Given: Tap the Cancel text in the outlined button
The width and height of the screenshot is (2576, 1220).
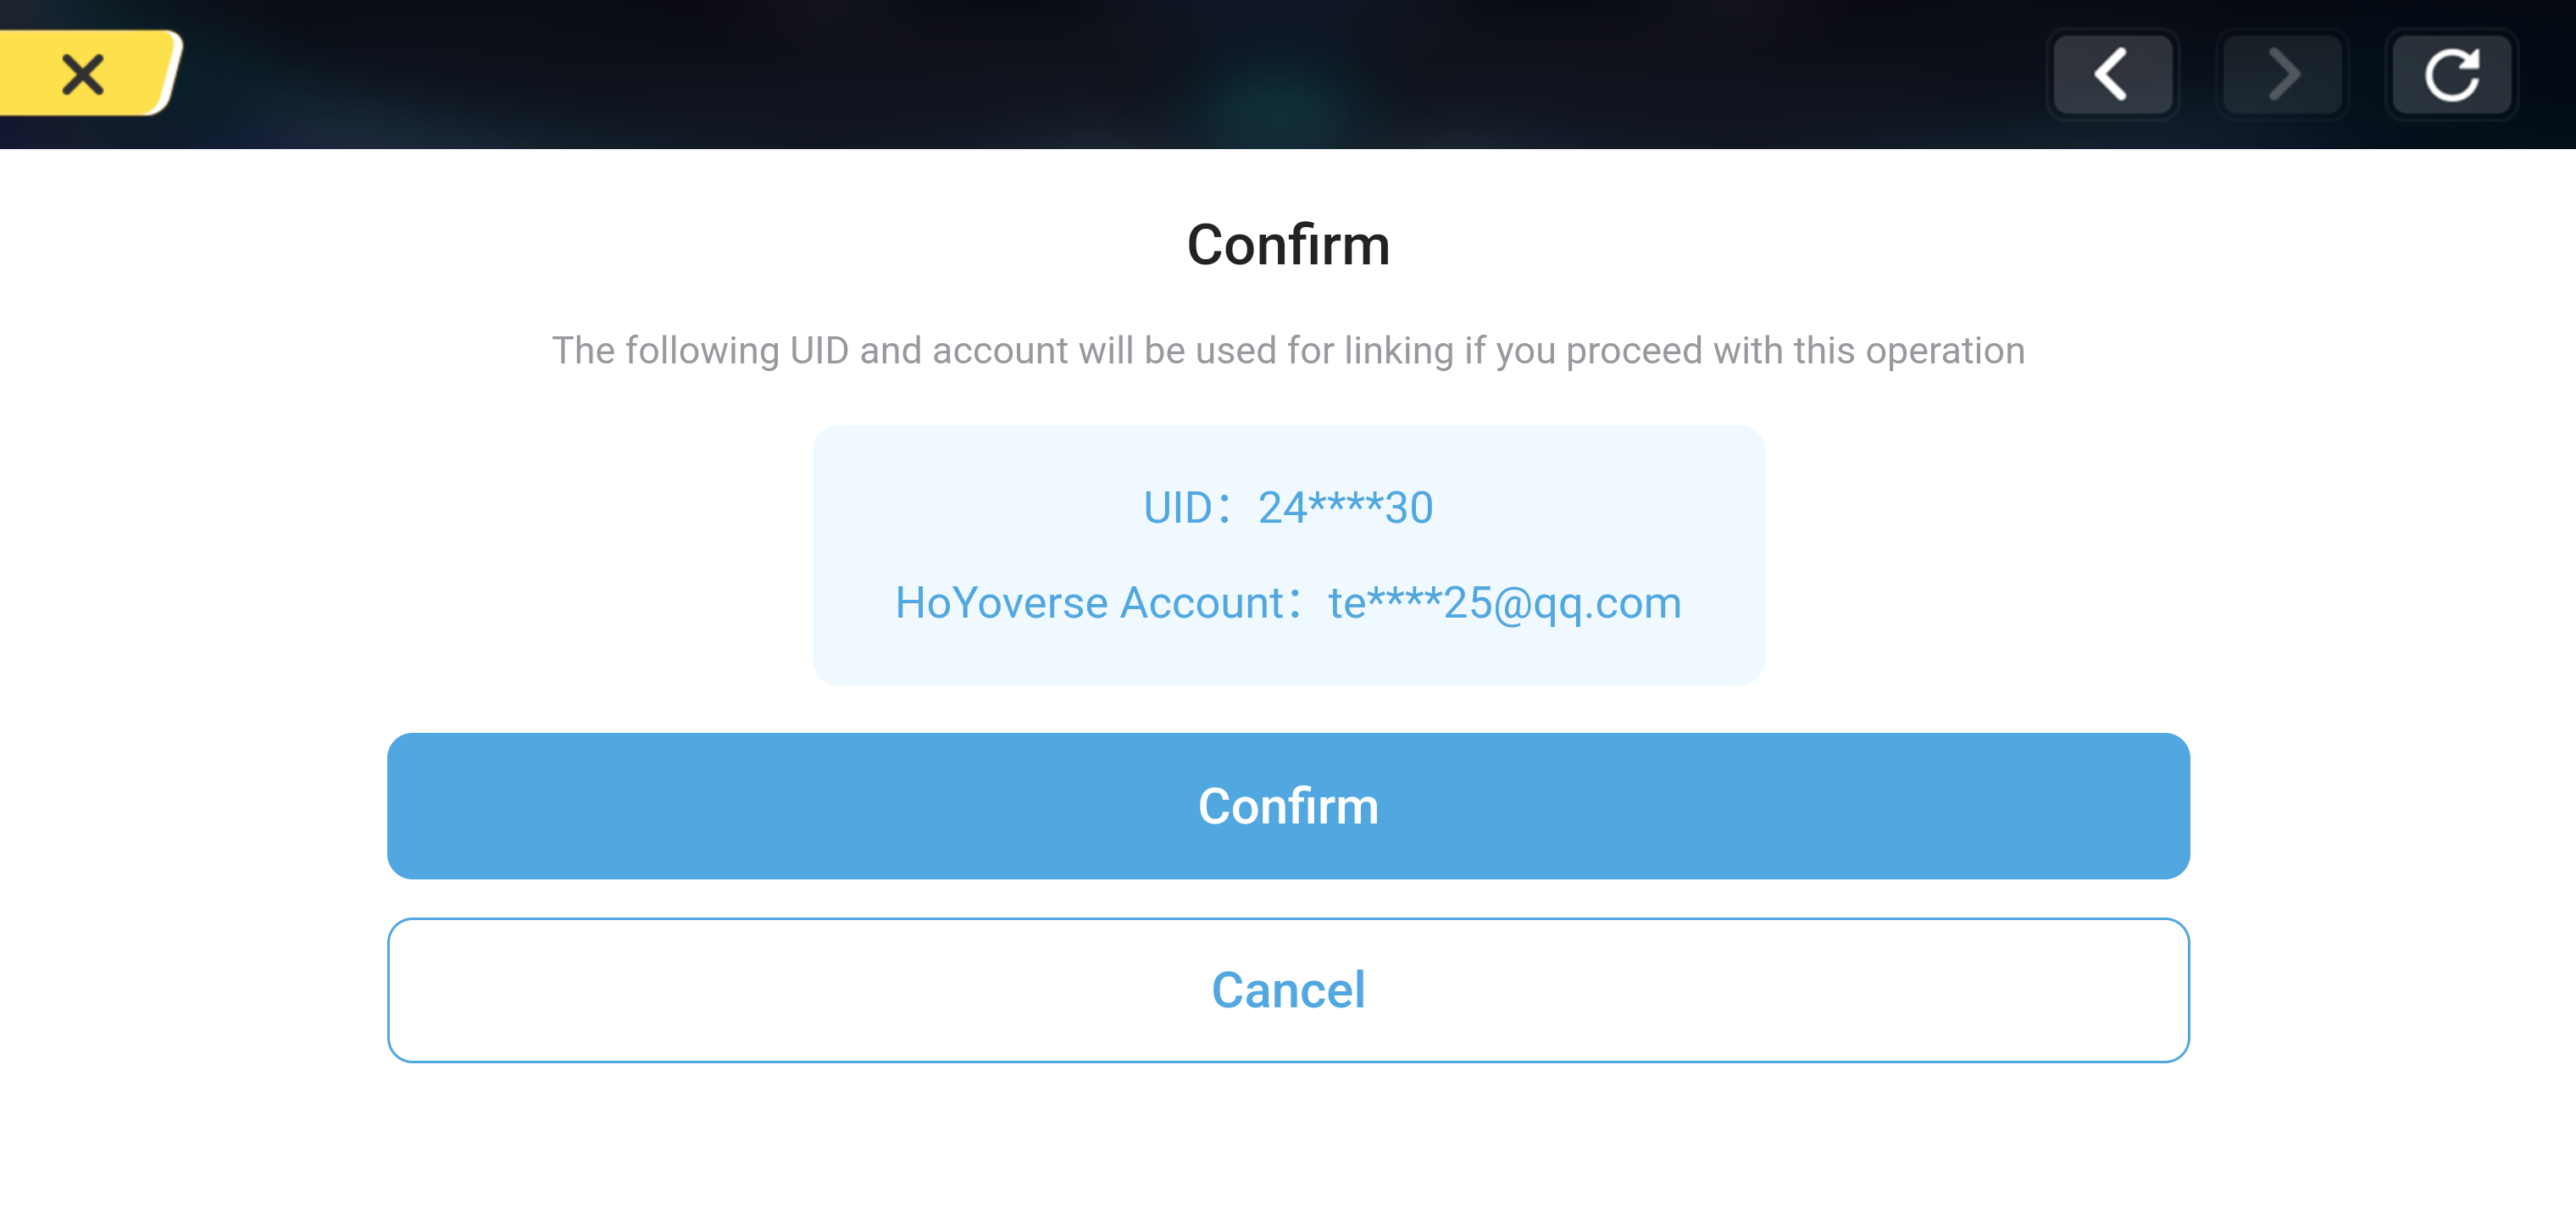Looking at the screenshot, I should [1288, 990].
